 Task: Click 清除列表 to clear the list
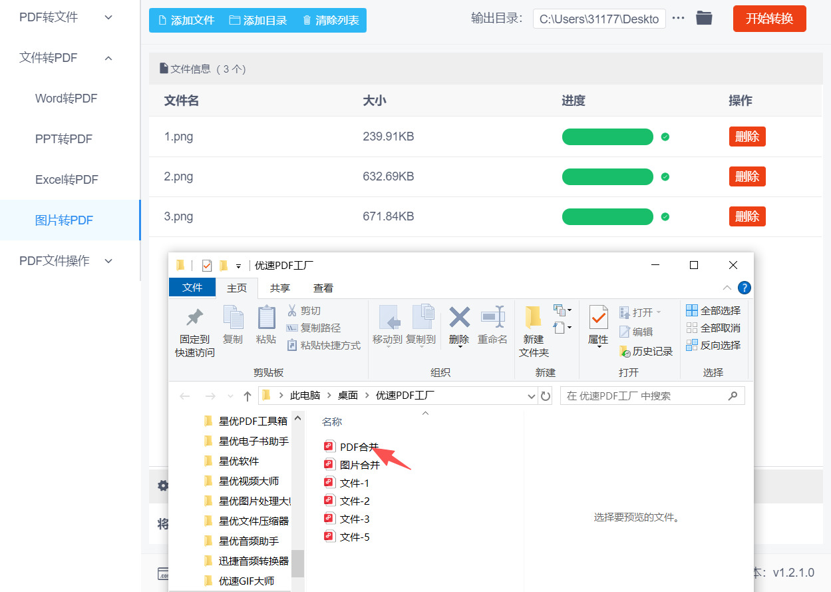pyautogui.click(x=330, y=21)
